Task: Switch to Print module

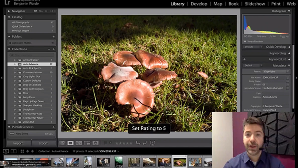Action: 276,4
